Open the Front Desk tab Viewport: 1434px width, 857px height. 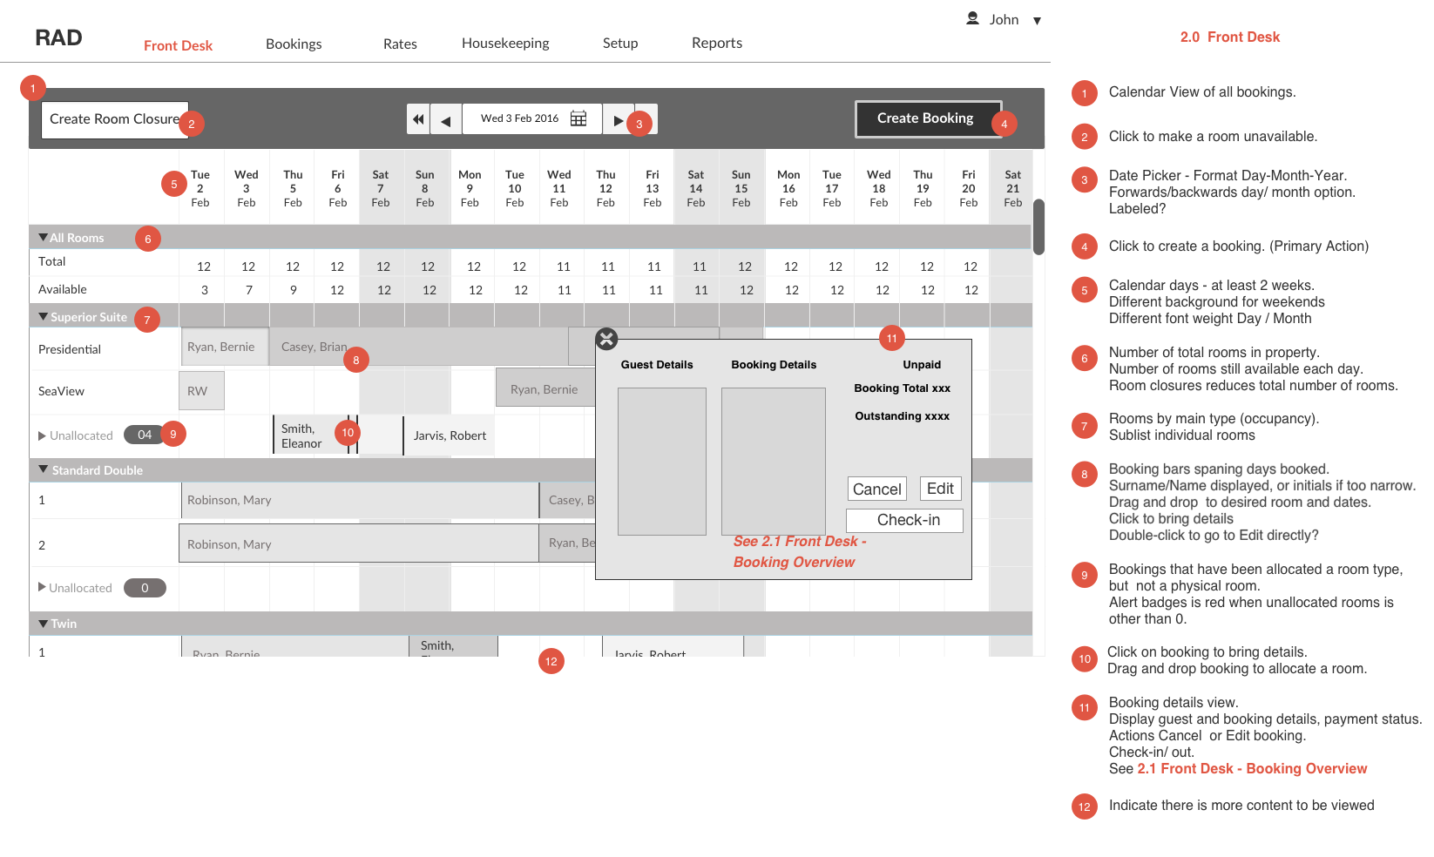coord(178,45)
